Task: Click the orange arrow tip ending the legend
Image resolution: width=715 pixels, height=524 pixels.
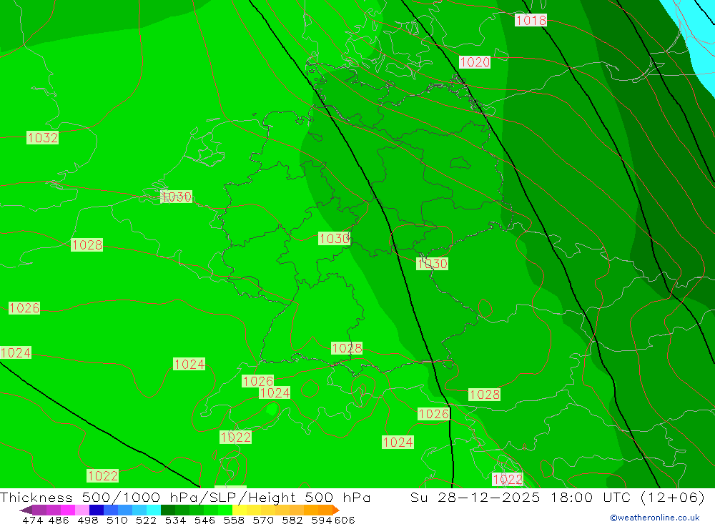Action: [x=336, y=510]
